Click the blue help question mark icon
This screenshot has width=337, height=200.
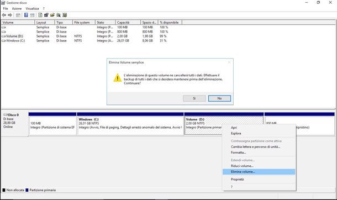[26, 15]
